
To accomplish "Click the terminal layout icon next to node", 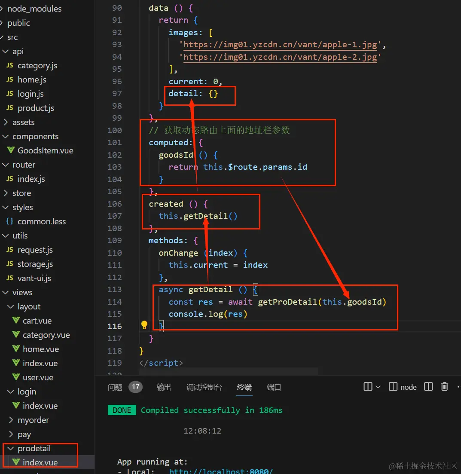I will (428, 387).
